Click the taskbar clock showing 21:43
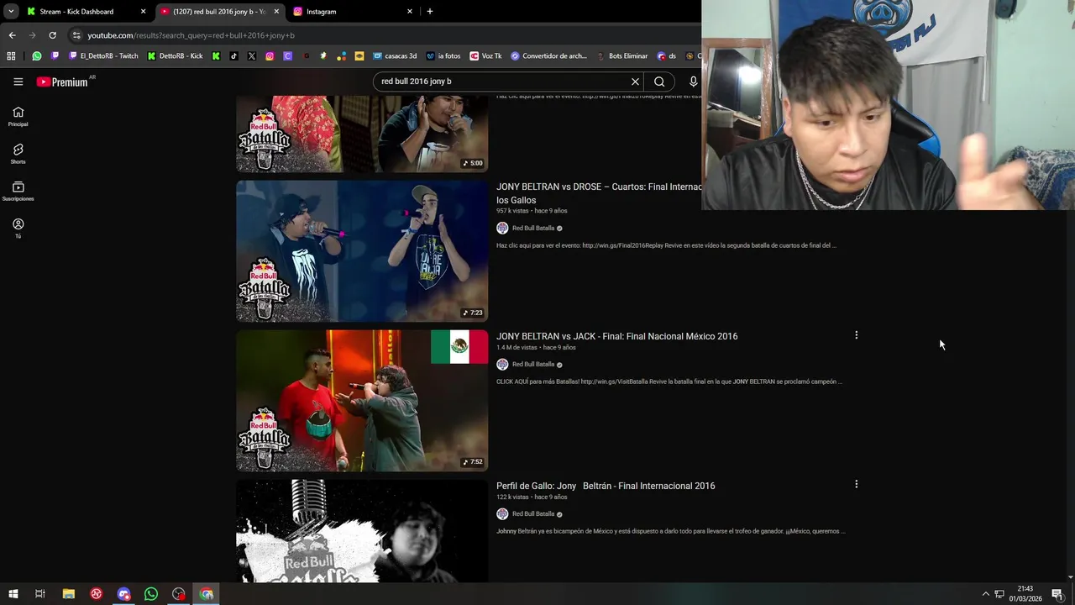Image resolution: width=1075 pixels, height=605 pixels. (x=1025, y=594)
